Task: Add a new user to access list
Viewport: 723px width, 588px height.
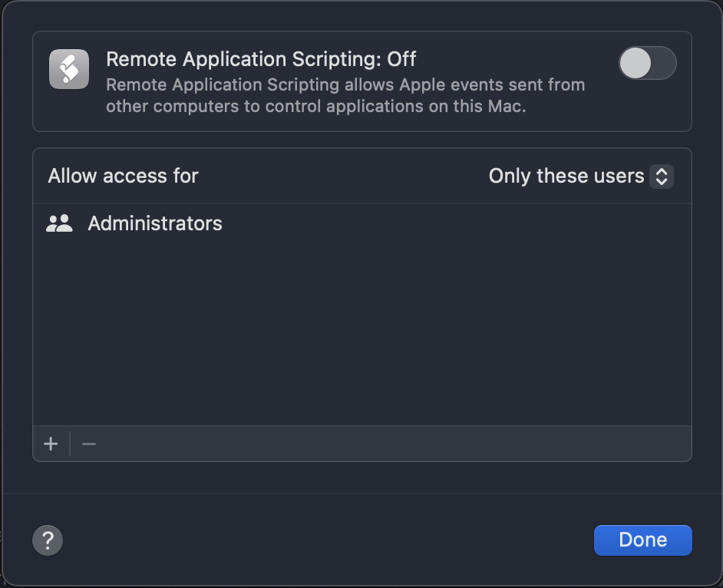Action: tap(51, 444)
